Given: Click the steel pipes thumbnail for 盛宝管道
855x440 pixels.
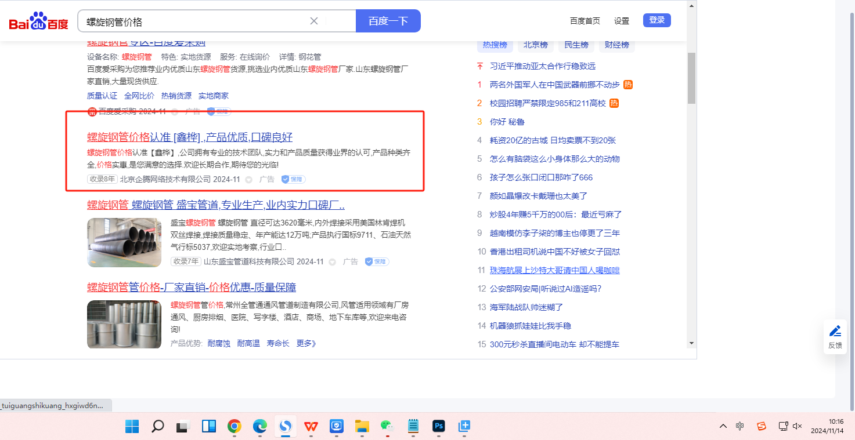Looking at the screenshot, I should pos(124,242).
